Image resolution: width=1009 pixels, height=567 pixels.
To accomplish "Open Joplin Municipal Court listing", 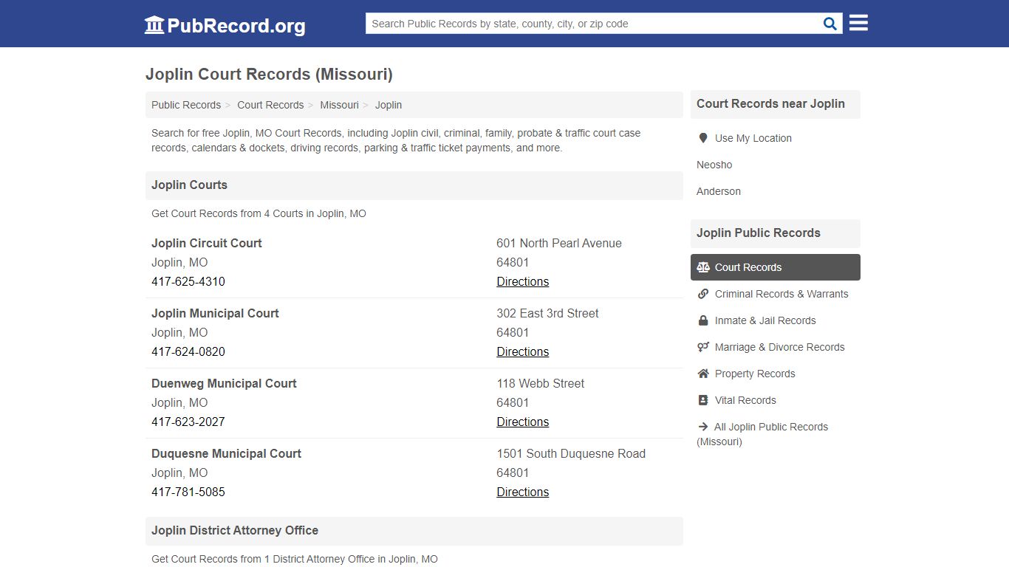I will [x=215, y=313].
